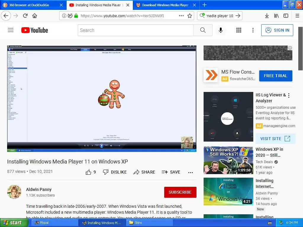Show site information icon in address bar

64,16
